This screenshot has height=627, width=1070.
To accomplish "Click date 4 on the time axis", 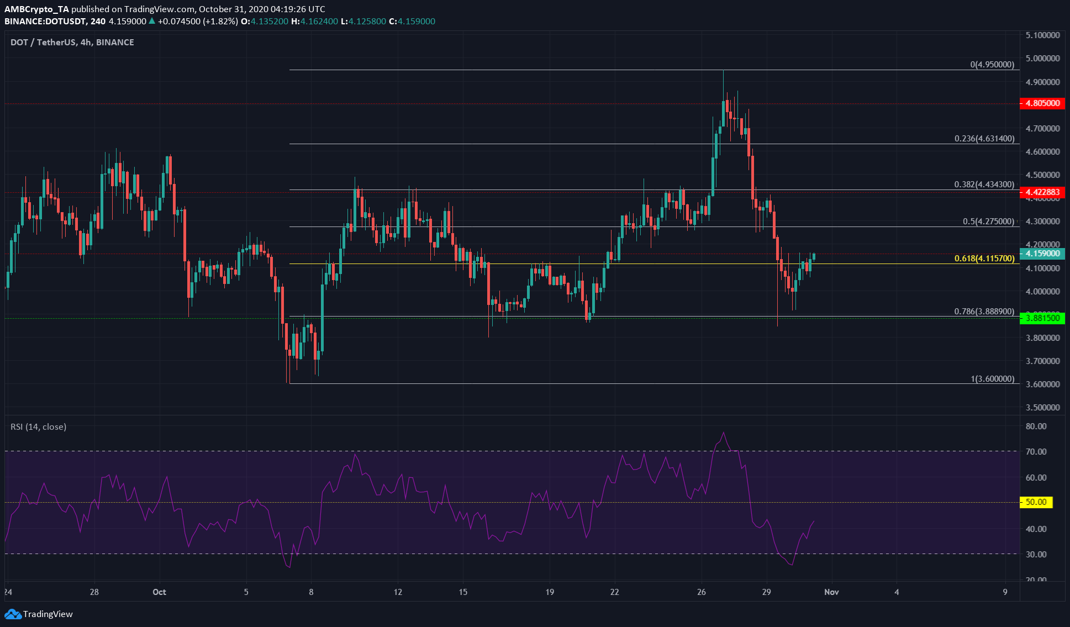I will tap(897, 592).
